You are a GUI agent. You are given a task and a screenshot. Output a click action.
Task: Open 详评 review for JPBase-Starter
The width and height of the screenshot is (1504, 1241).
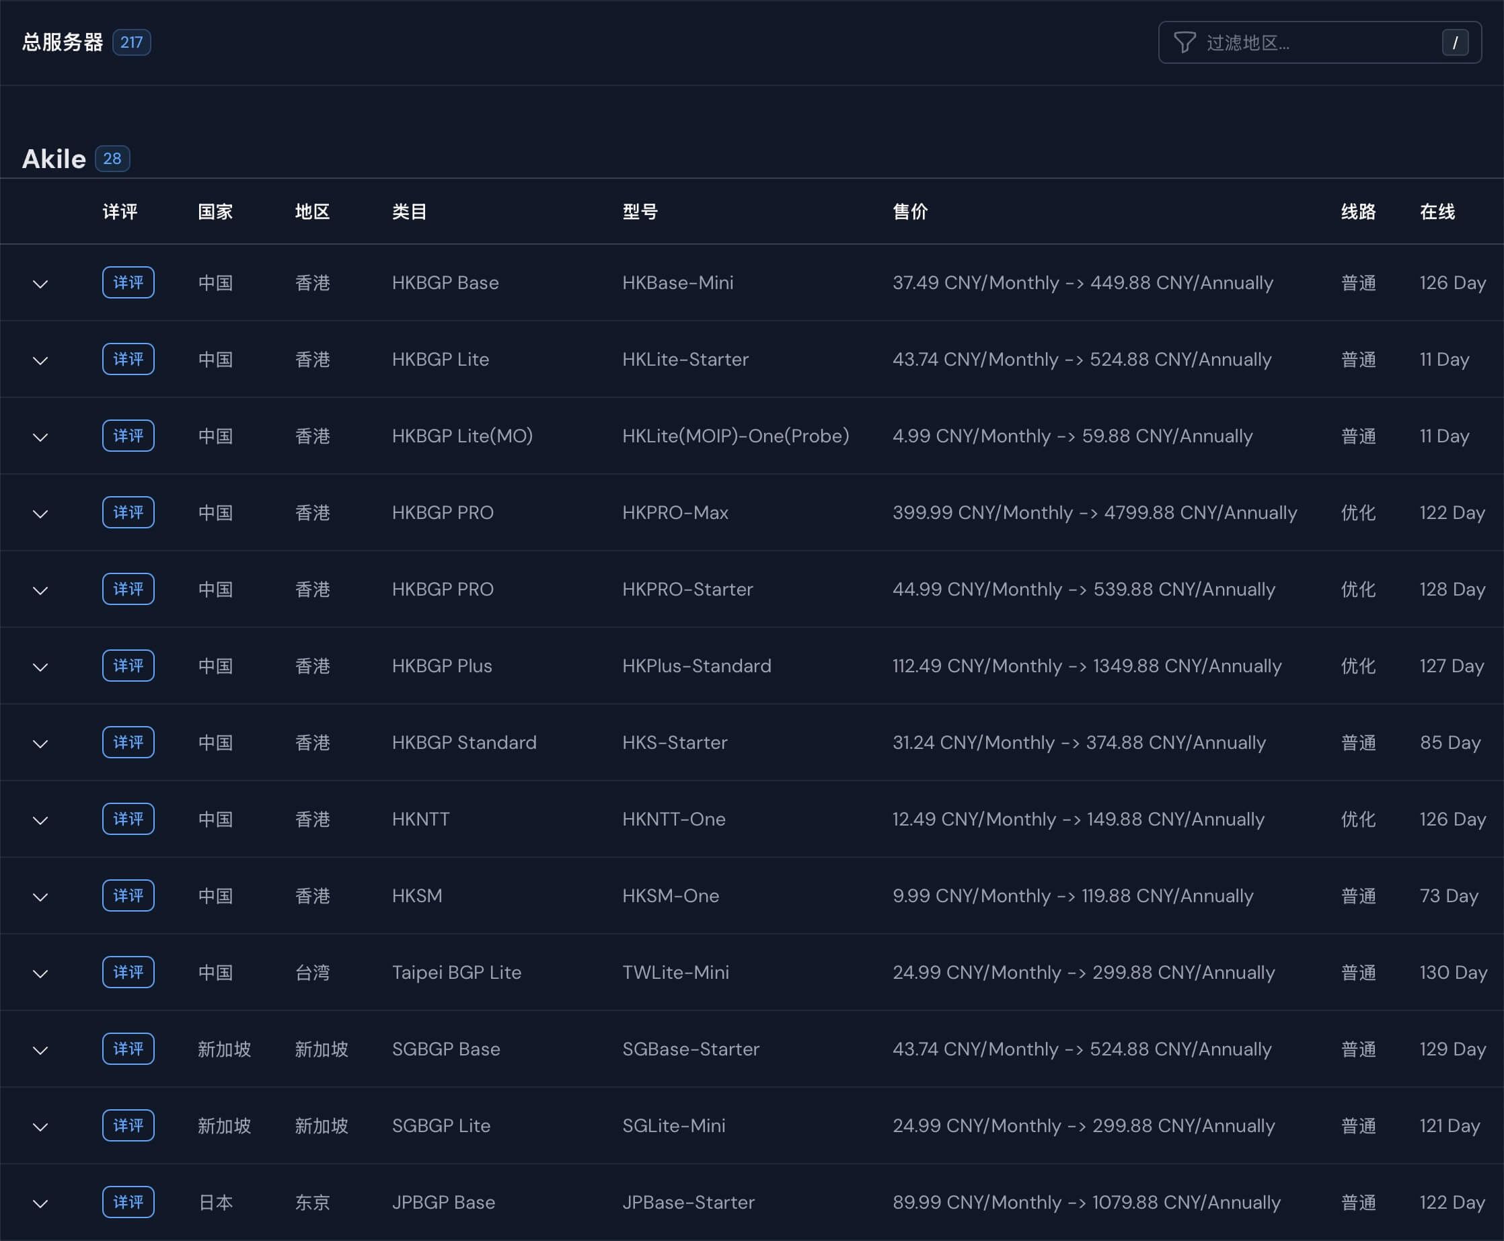[x=128, y=1202]
